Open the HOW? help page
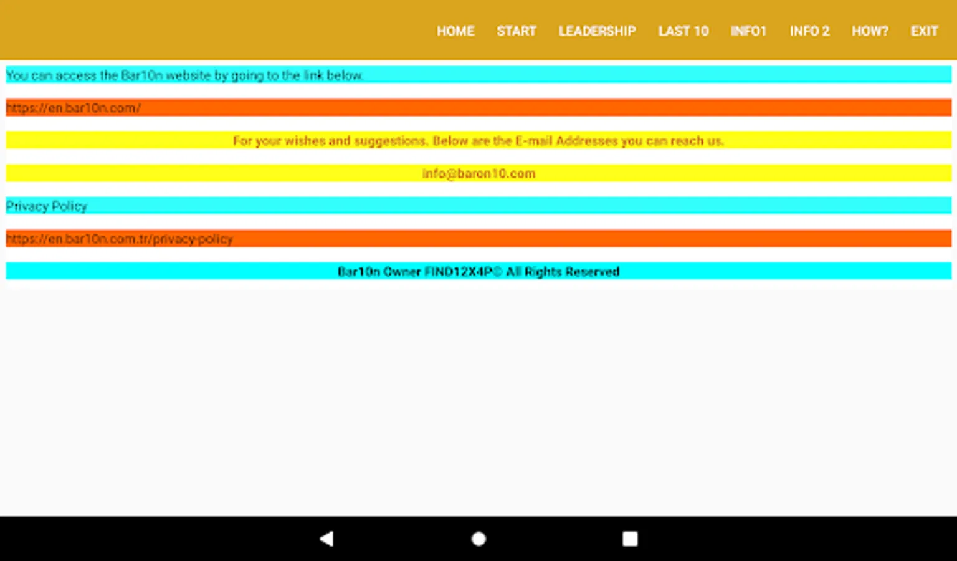This screenshot has height=561, width=957. pyautogui.click(x=870, y=31)
